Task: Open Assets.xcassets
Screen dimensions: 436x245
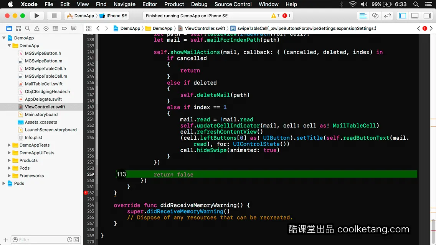Action: (x=41, y=122)
